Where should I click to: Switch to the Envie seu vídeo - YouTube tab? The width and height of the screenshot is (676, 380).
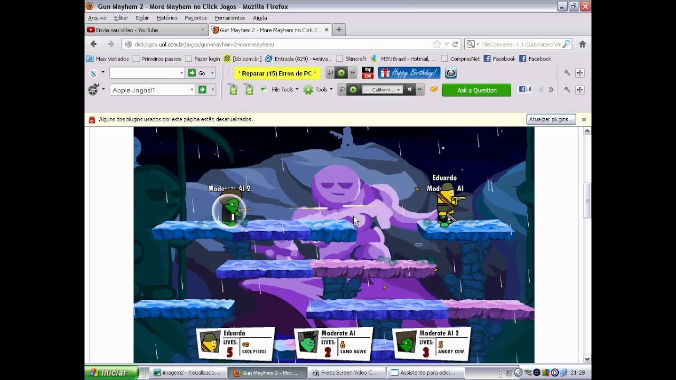click(x=146, y=30)
